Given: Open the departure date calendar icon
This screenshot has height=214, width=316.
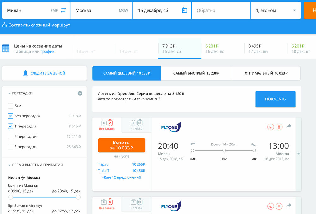Looking at the screenshot, I should [185, 10].
